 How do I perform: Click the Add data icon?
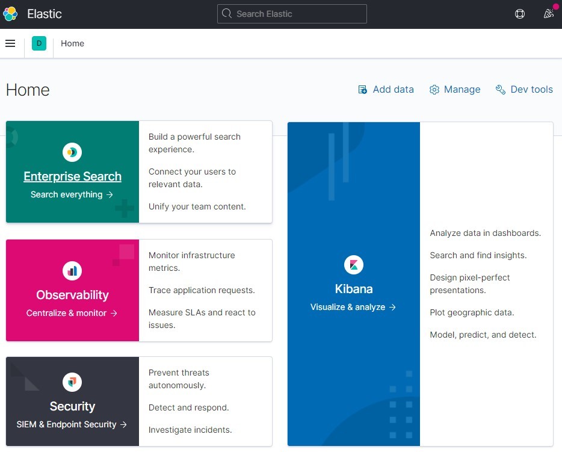(x=362, y=89)
